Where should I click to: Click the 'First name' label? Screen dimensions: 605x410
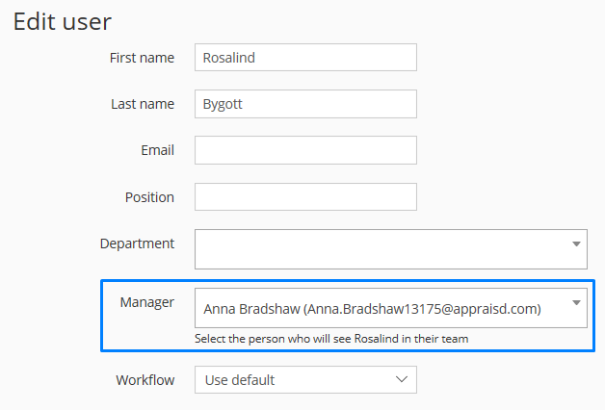142,58
